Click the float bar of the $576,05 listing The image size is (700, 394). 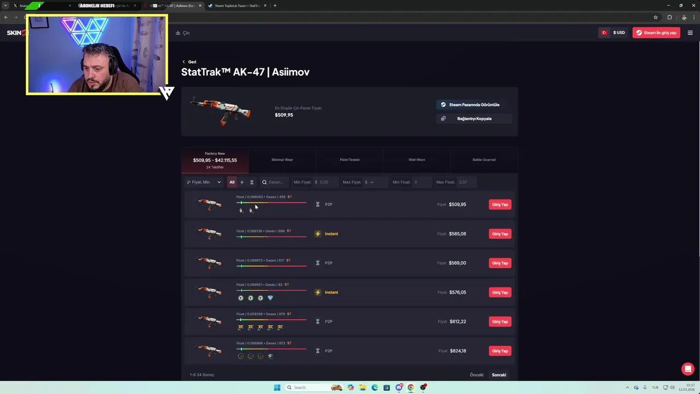(x=271, y=291)
